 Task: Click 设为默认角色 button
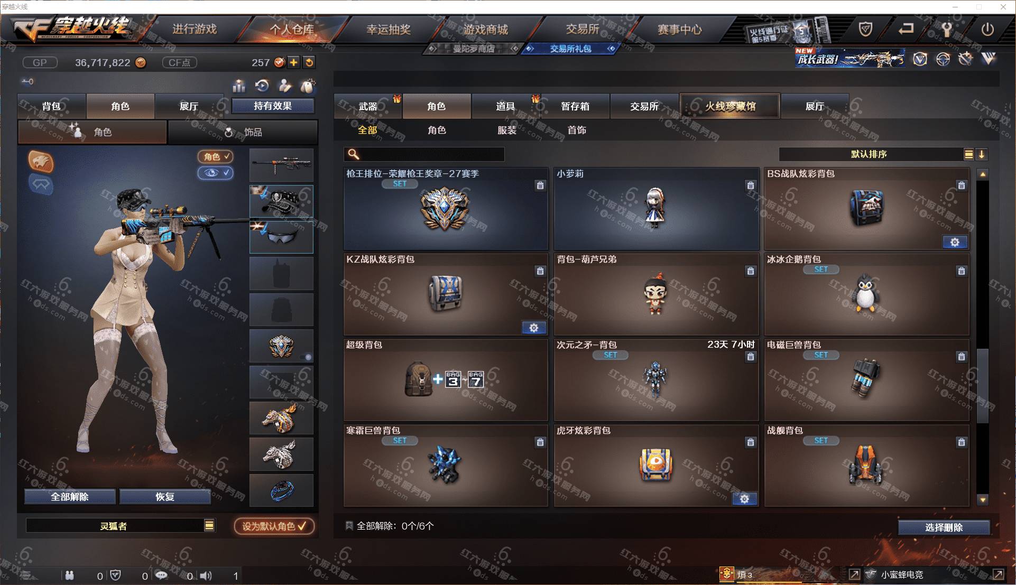coord(274,526)
